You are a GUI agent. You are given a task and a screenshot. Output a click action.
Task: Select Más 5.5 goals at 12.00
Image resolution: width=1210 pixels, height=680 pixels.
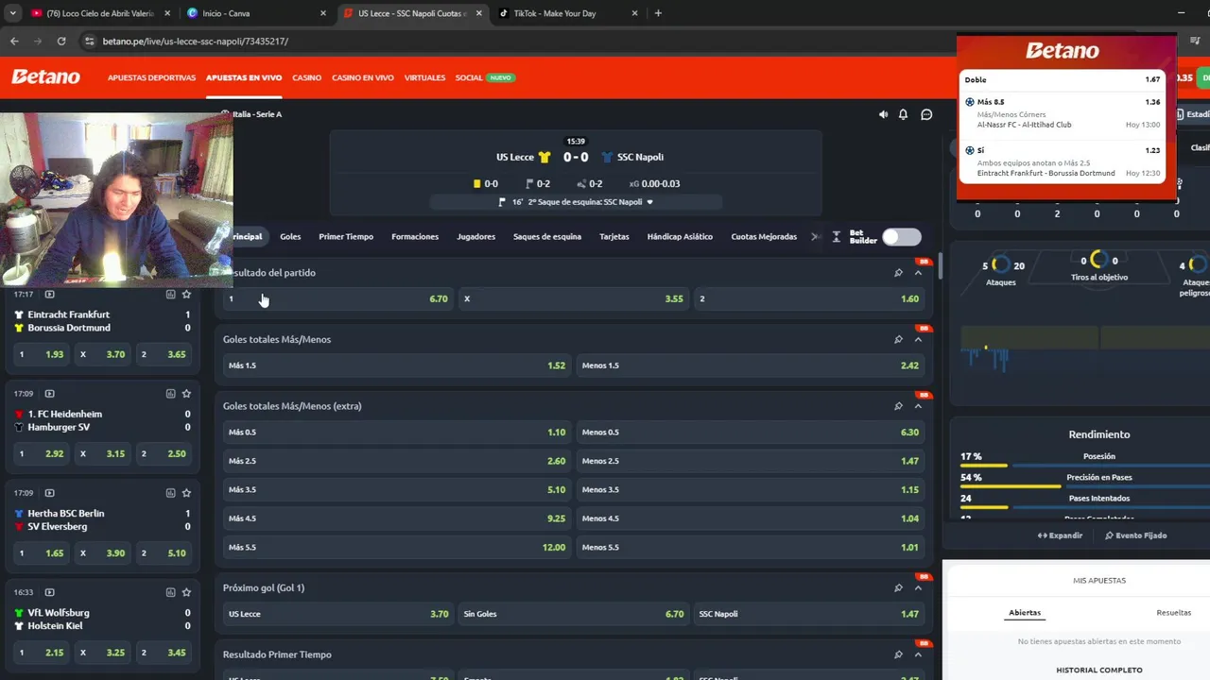(x=396, y=548)
